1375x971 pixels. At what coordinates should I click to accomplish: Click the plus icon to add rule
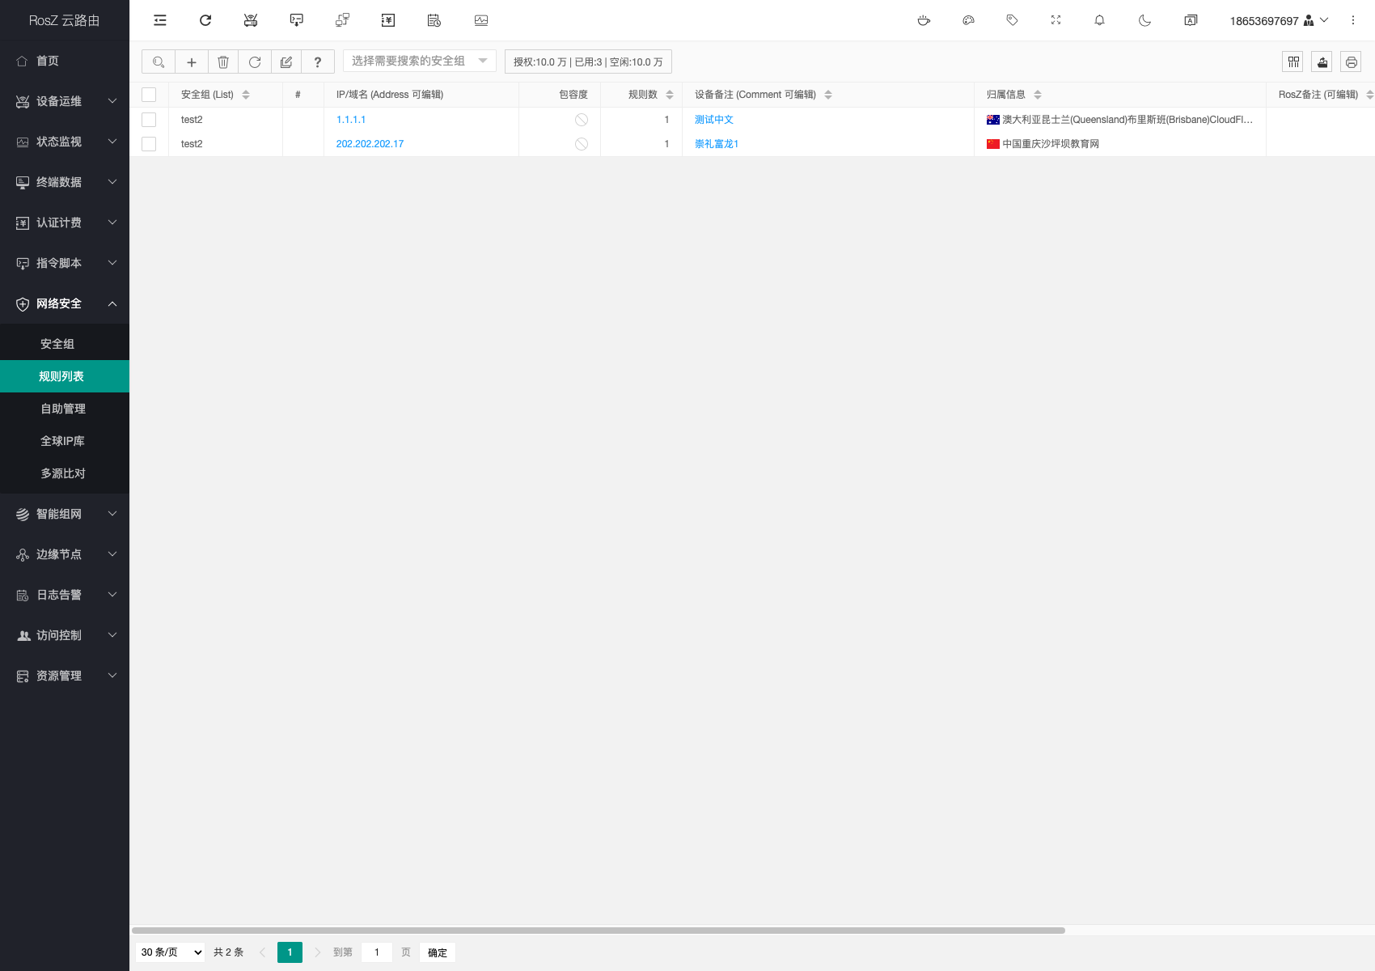192,62
